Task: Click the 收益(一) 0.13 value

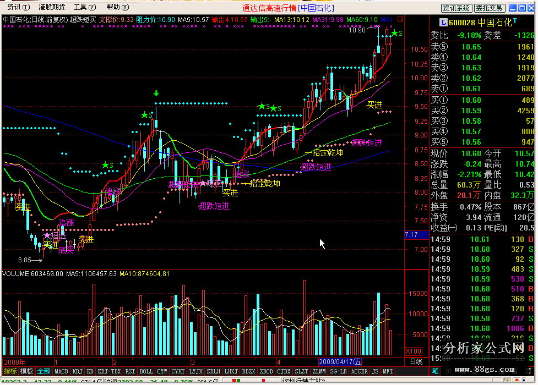Action: pos(474,228)
